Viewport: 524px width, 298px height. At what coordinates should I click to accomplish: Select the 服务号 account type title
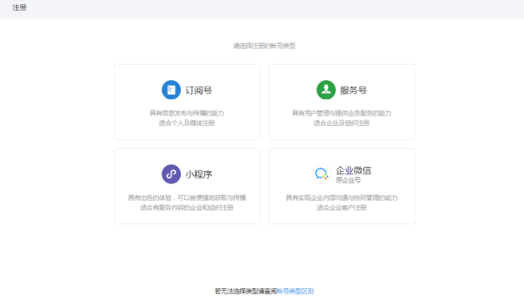point(354,90)
